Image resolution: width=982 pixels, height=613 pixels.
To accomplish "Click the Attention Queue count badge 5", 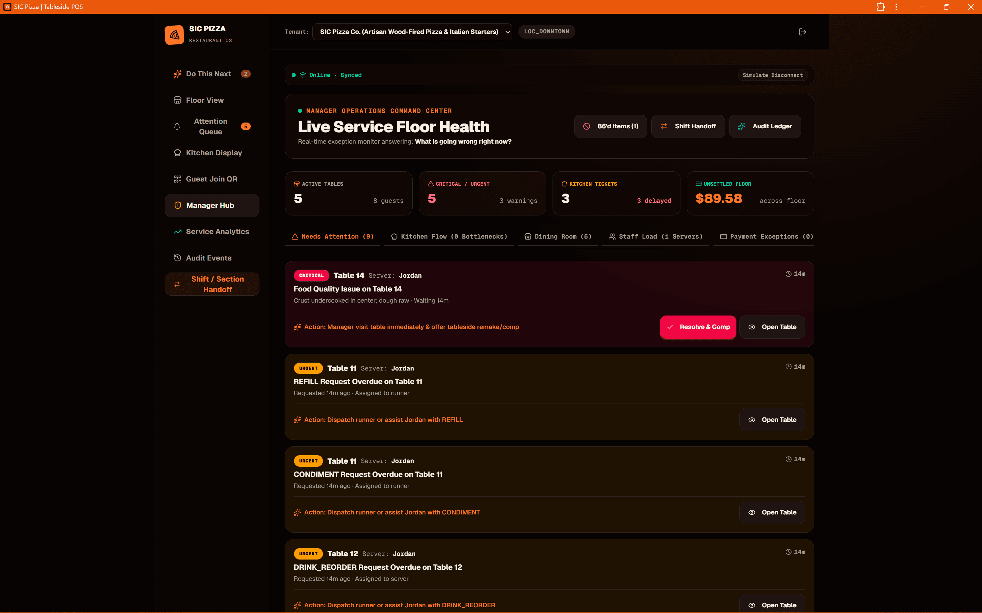I will pos(246,127).
